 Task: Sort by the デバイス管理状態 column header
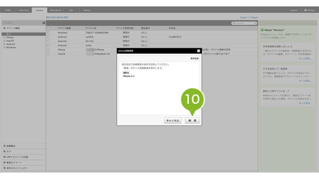[x=125, y=28]
